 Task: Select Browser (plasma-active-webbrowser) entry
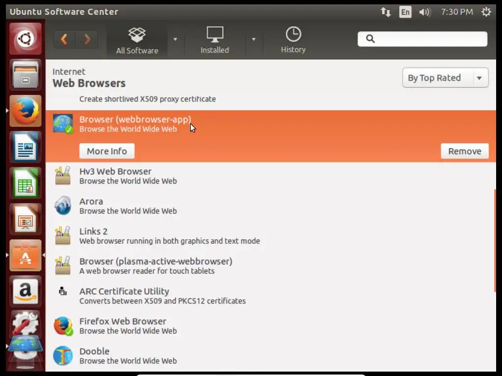click(271, 266)
